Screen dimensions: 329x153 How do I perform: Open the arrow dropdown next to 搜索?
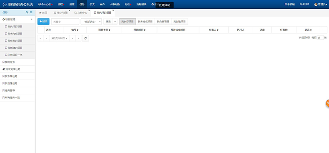pyautogui.click(x=115, y=22)
